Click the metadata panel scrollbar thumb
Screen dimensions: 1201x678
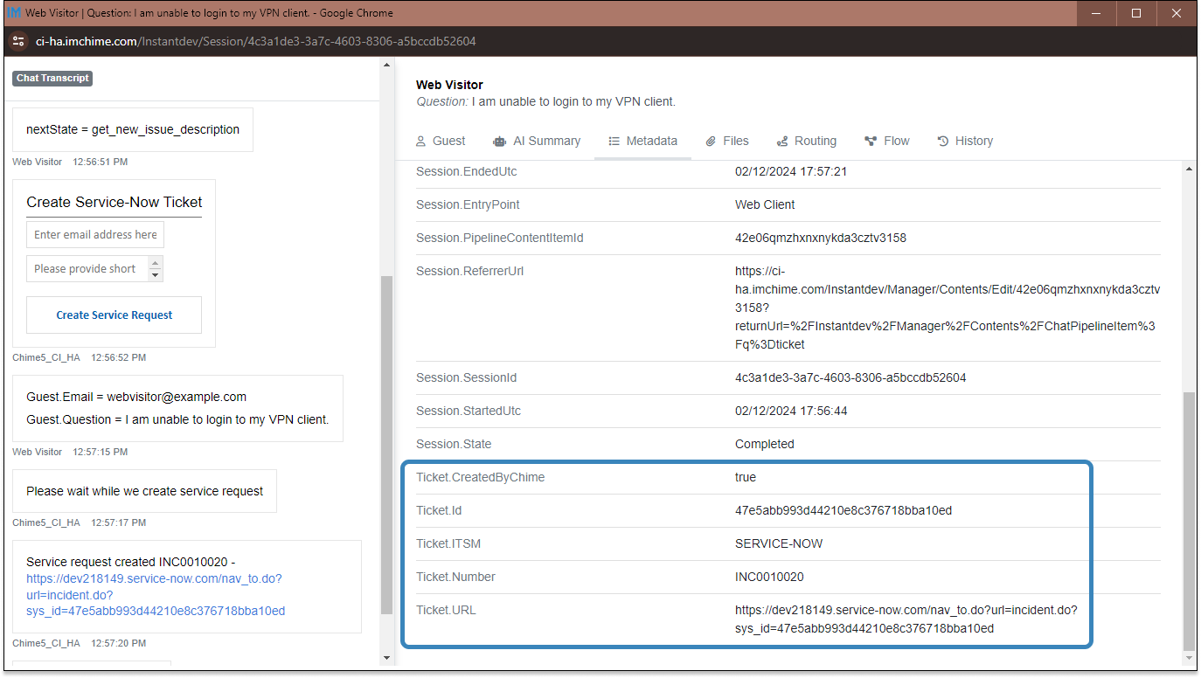(x=1189, y=521)
